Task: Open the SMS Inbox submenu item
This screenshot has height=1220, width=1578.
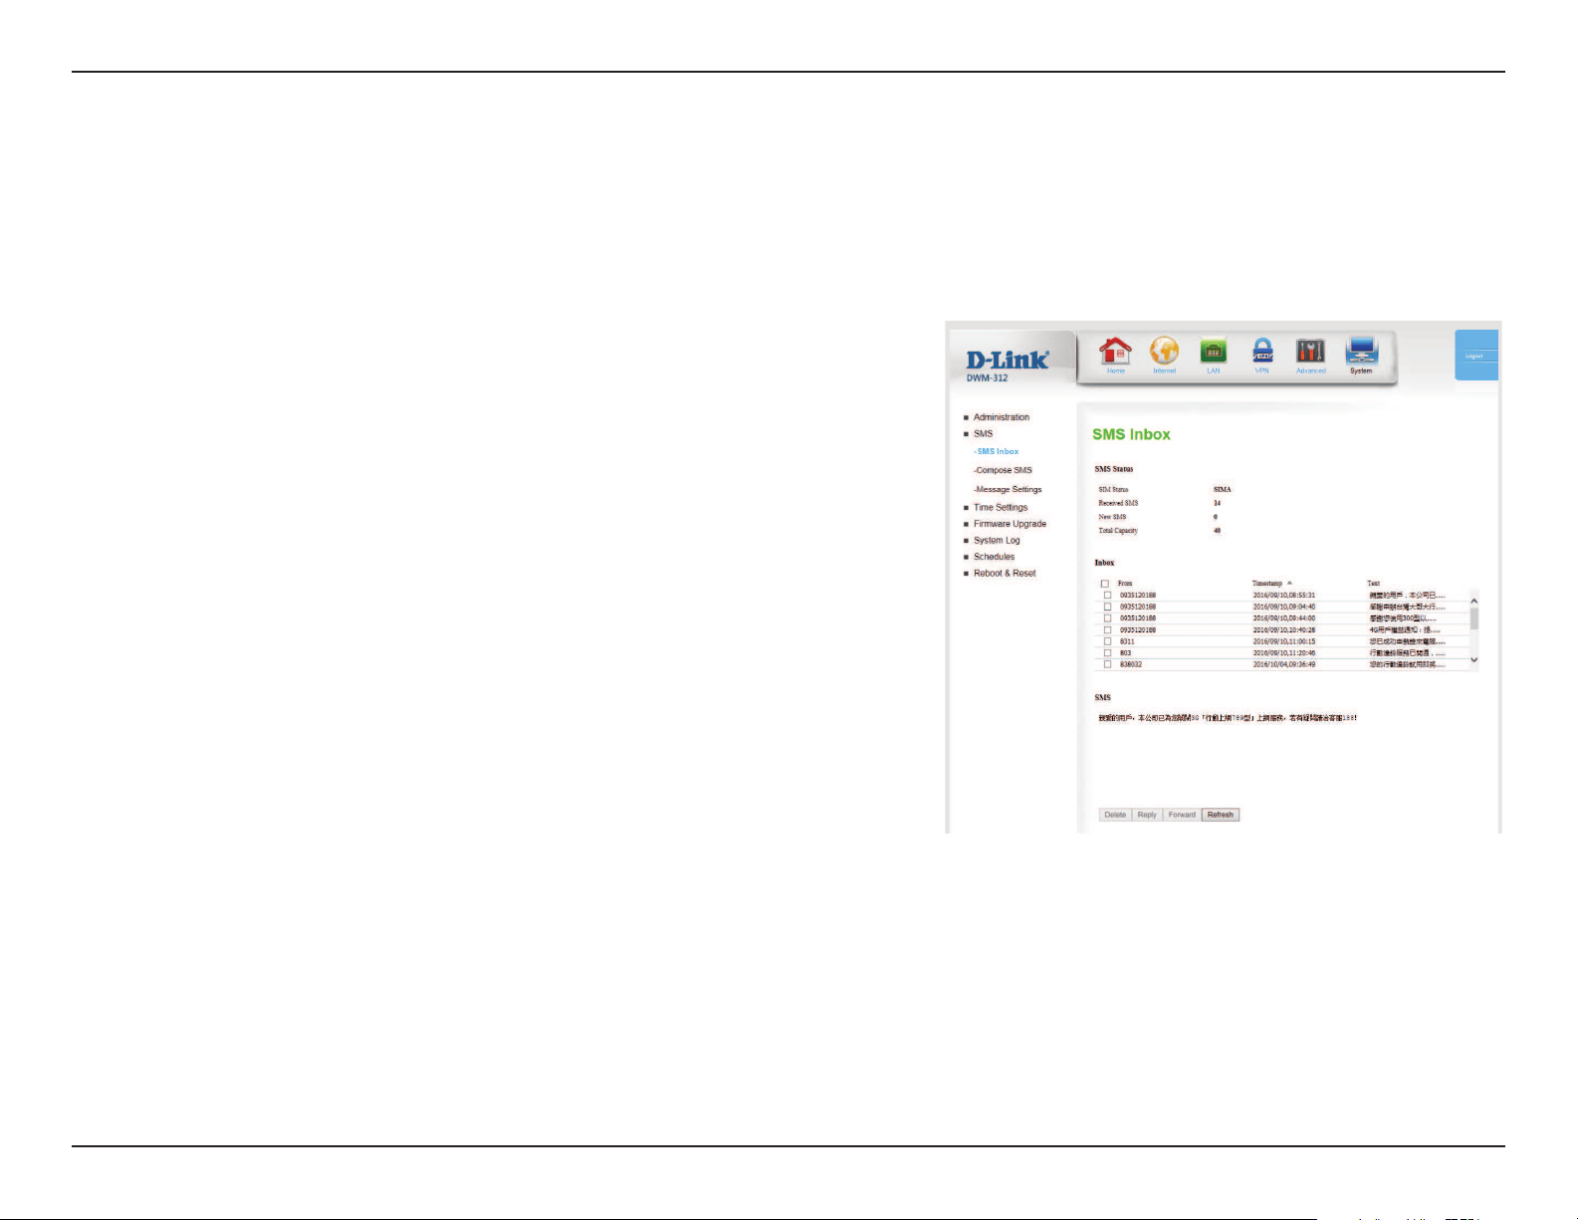Action: point(997,452)
